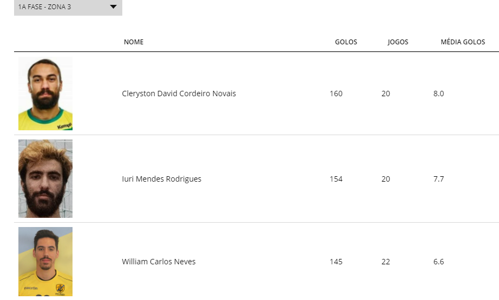
Task: Open William Carlos Neves's photo
Action: coord(45,262)
